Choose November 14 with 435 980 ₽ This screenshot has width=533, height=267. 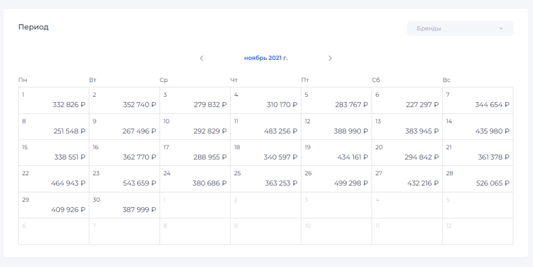477,126
